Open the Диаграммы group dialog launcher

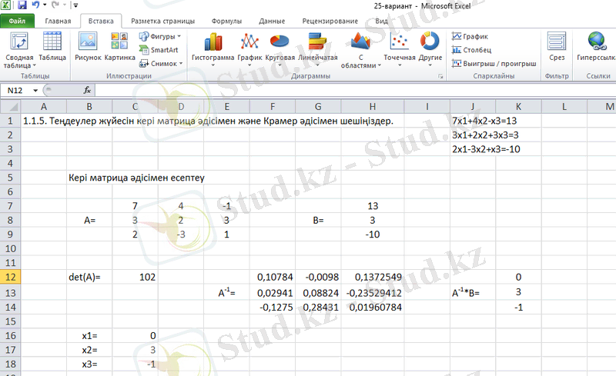tap(440, 77)
